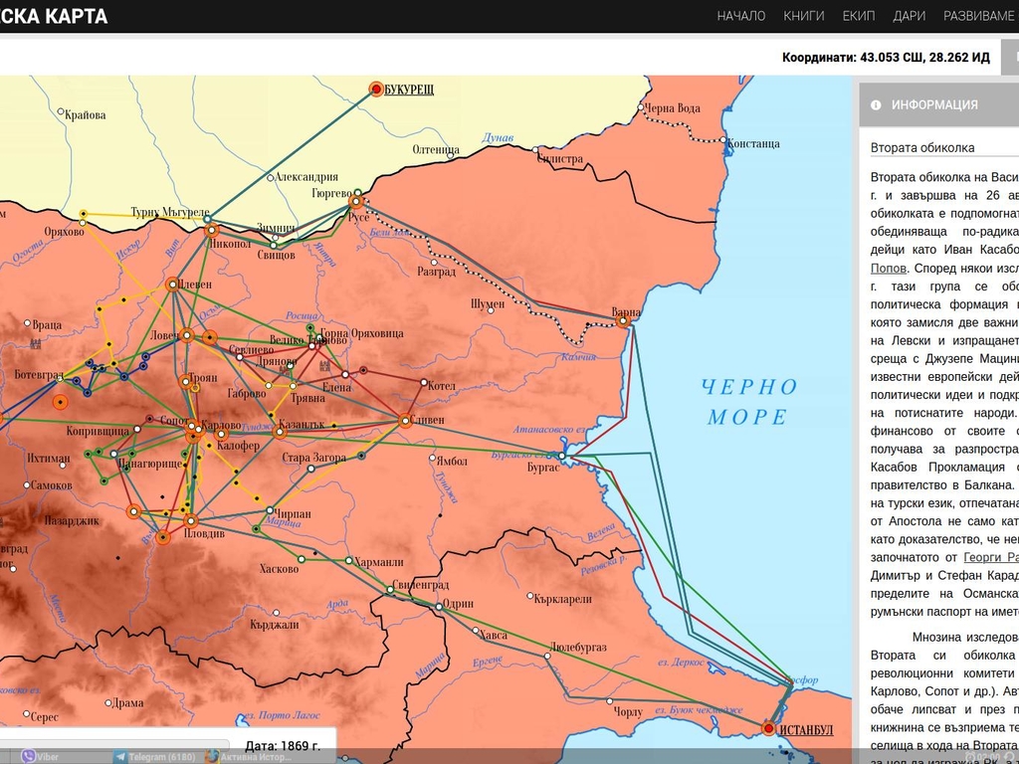Open the ДАРИ navigation link
The image size is (1019, 764).
point(910,16)
